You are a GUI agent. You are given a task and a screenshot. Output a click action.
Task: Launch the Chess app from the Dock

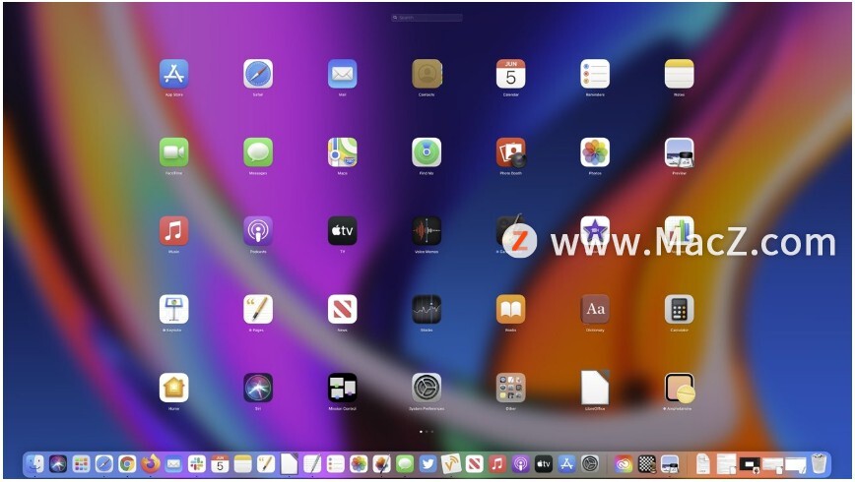pyautogui.click(x=647, y=464)
